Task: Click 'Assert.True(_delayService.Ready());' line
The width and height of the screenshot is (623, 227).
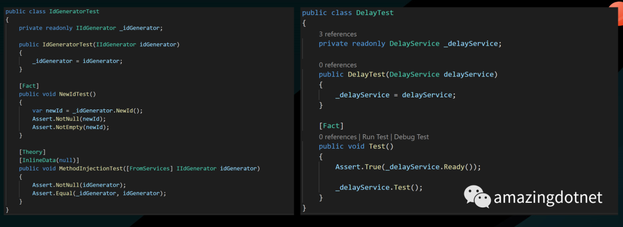Action: (408, 167)
